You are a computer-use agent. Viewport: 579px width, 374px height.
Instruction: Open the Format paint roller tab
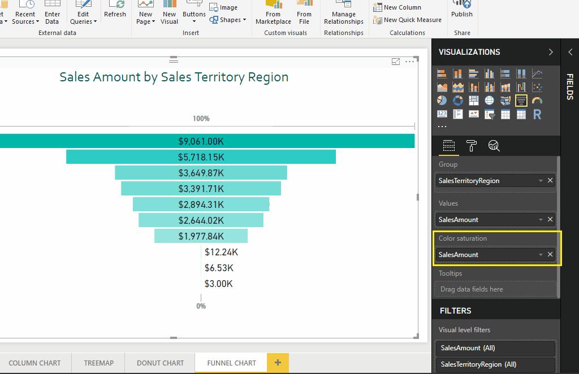click(x=472, y=146)
